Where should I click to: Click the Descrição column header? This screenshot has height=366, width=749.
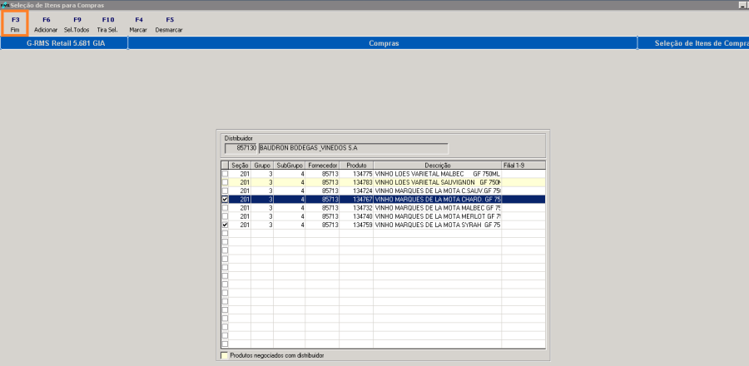pos(438,165)
